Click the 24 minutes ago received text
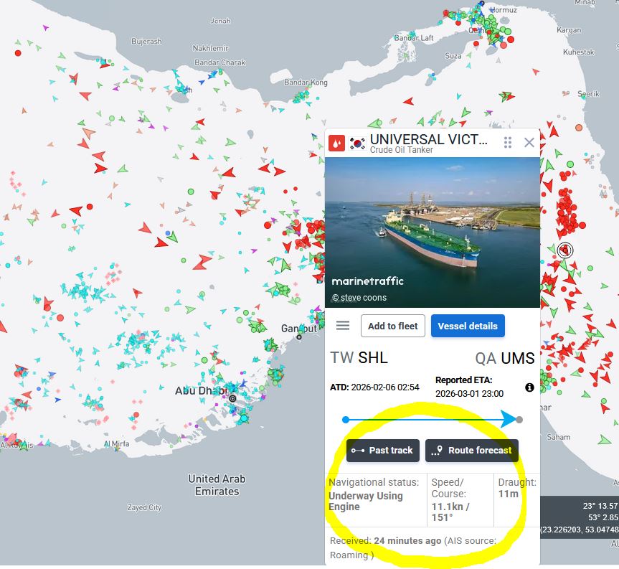Viewport: 619px width, 569px height. click(x=407, y=540)
